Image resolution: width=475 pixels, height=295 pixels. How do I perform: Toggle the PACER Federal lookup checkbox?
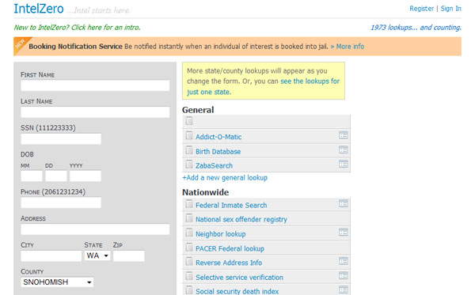189,248
